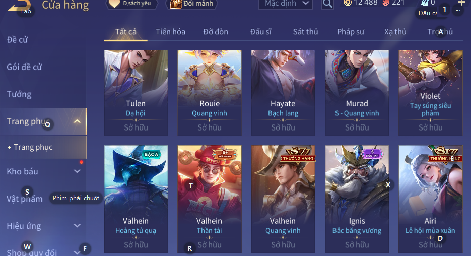The height and width of the screenshot is (256, 471).
Task: Open Đề cử in the sidebar
Action: (18, 40)
